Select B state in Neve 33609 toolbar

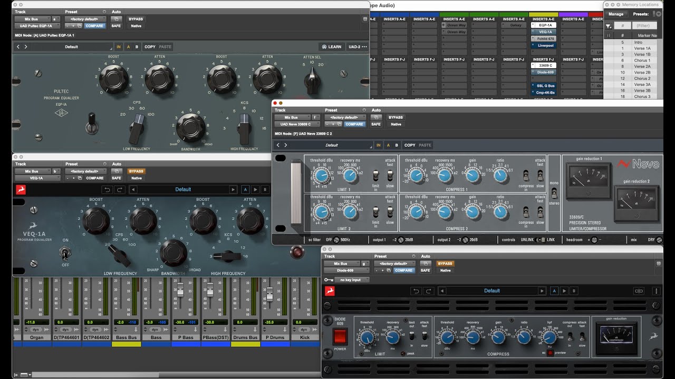coord(396,145)
